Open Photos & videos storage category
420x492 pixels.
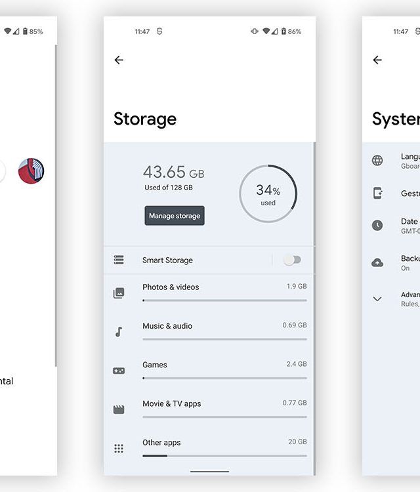pyautogui.click(x=209, y=293)
